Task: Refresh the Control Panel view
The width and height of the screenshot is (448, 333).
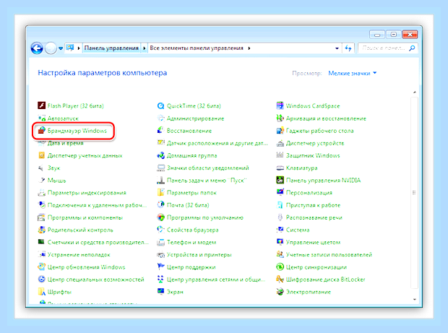Action: [x=348, y=48]
